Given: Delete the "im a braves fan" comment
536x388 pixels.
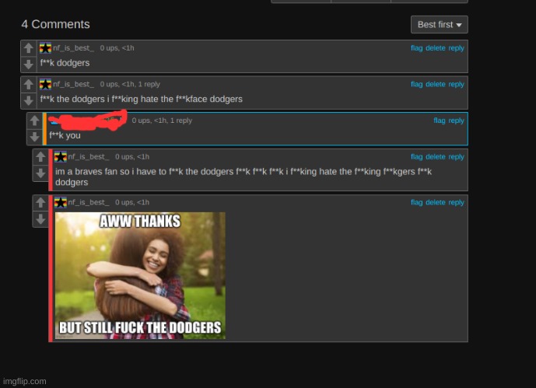Looking at the screenshot, I should tap(436, 157).
